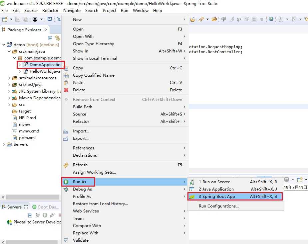The height and width of the screenshot is (244, 308).
Task: Click Run Configurations...
Action: point(235,206)
